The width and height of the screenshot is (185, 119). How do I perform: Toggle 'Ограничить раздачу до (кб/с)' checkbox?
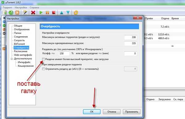pos(43,69)
